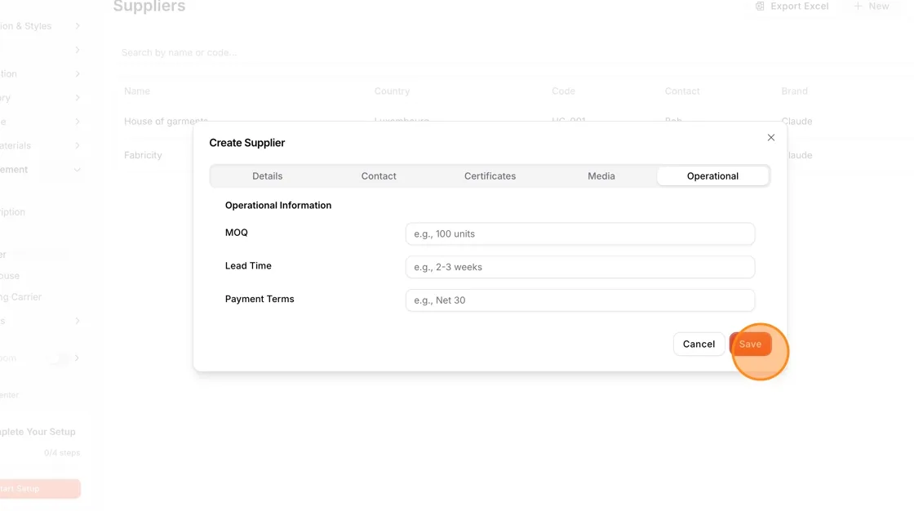Viewport: 914px width, 511px height.
Task: Expand the 'ry' sidebar section chevron
Action: pos(78,98)
